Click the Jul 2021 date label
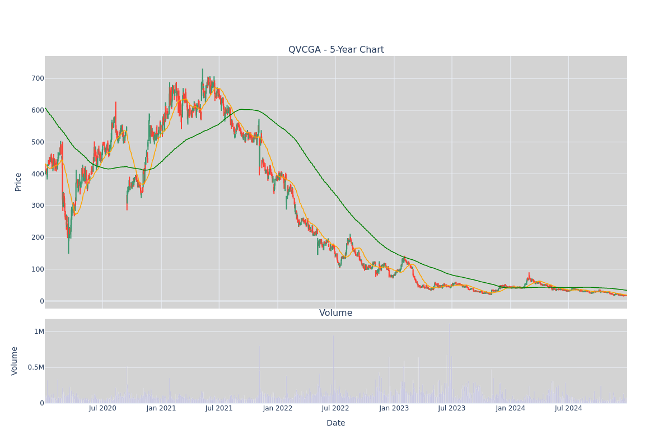The image size is (672, 448). [219, 408]
